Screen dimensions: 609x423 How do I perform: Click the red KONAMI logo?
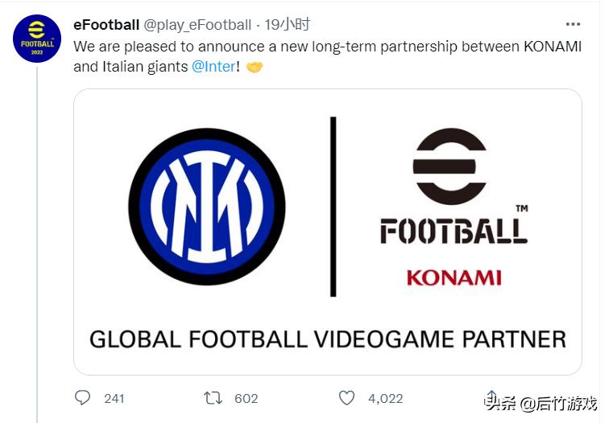coord(454,277)
